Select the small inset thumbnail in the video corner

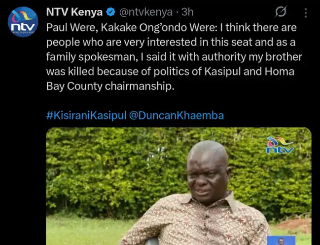point(281,240)
